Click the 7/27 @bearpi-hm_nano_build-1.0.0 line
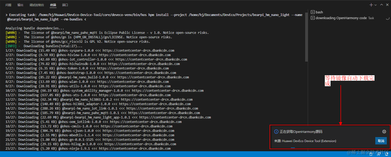The width and height of the screenshot is (391, 157). [x=97, y=77]
